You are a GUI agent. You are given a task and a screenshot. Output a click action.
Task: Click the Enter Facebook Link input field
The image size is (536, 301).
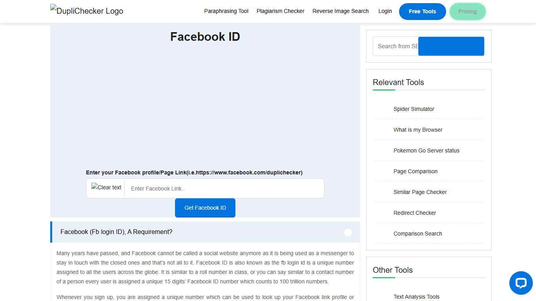tap(224, 189)
